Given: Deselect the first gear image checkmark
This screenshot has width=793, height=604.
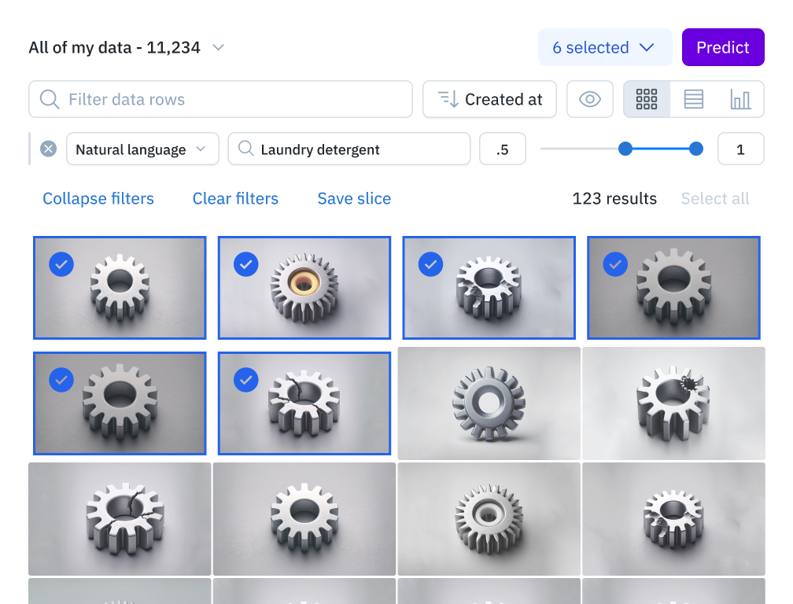Looking at the screenshot, I should pyautogui.click(x=61, y=264).
